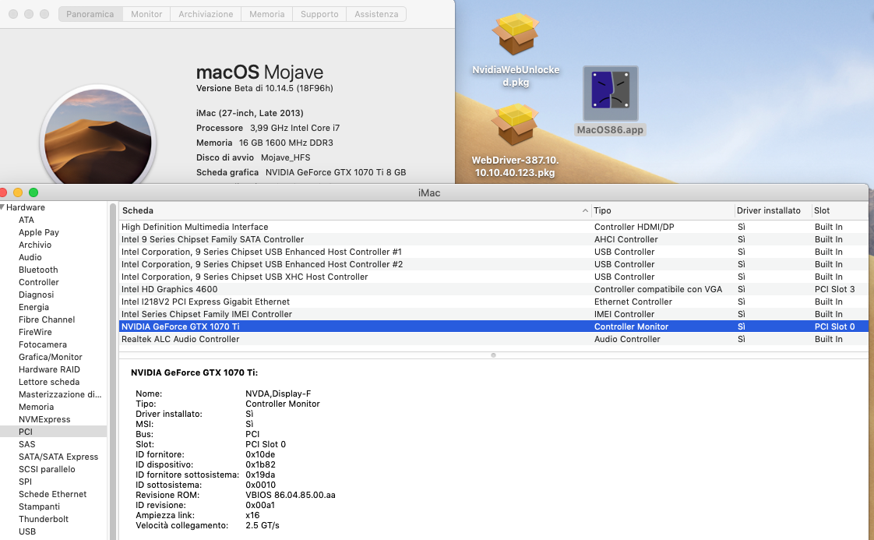The height and width of the screenshot is (540, 874).
Task: Minimize the iMac system report window
Action: click(18, 192)
